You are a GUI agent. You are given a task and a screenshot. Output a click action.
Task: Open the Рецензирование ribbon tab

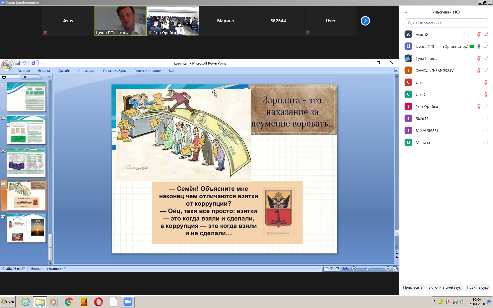(148, 71)
